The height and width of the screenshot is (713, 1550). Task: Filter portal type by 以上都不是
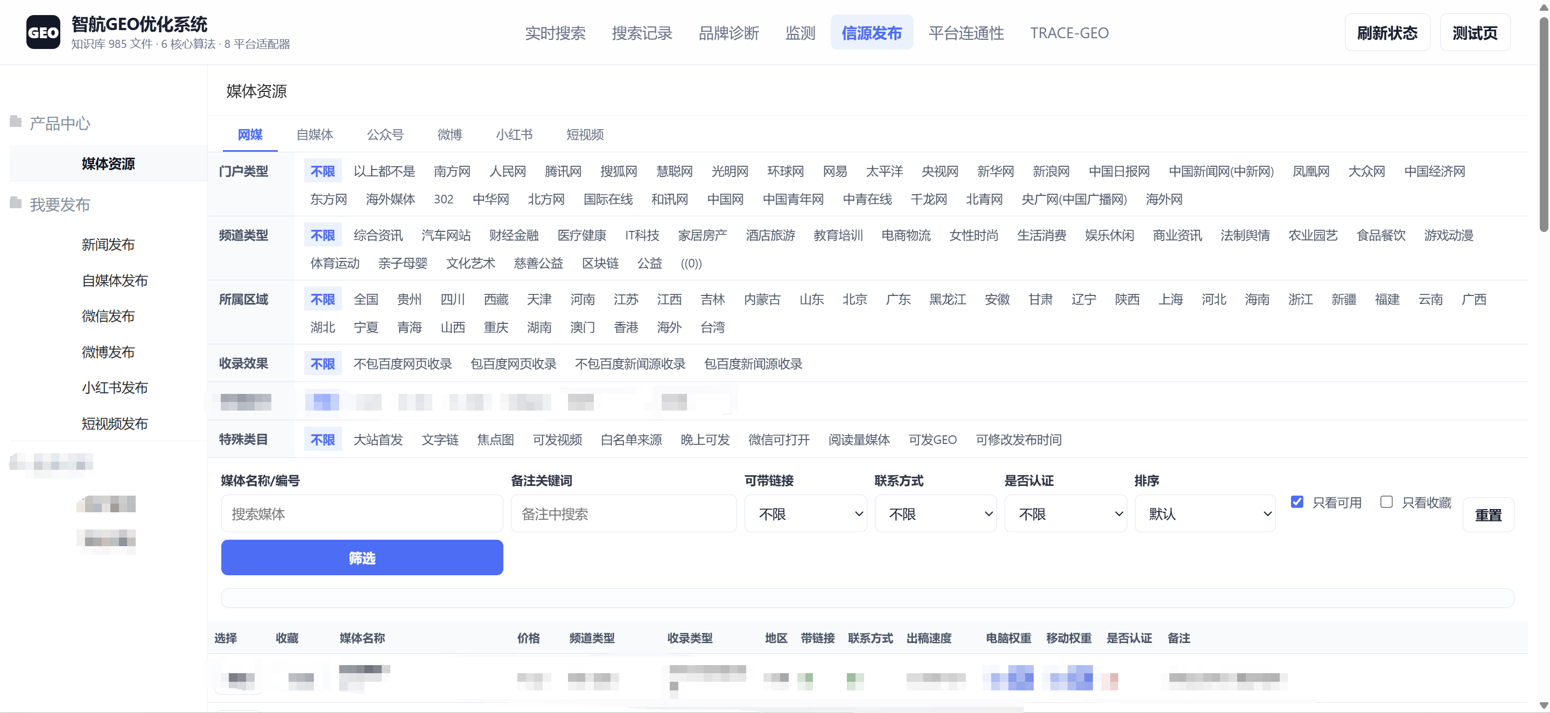(x=384, y=171)
